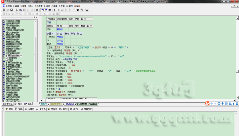Image resolution: width=239 pixels, height=136 pixels.
Task: Click the third window-layout table icon
Action: coord(50,10)
